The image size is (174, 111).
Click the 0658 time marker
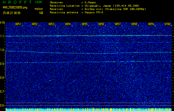coord(134,24)
